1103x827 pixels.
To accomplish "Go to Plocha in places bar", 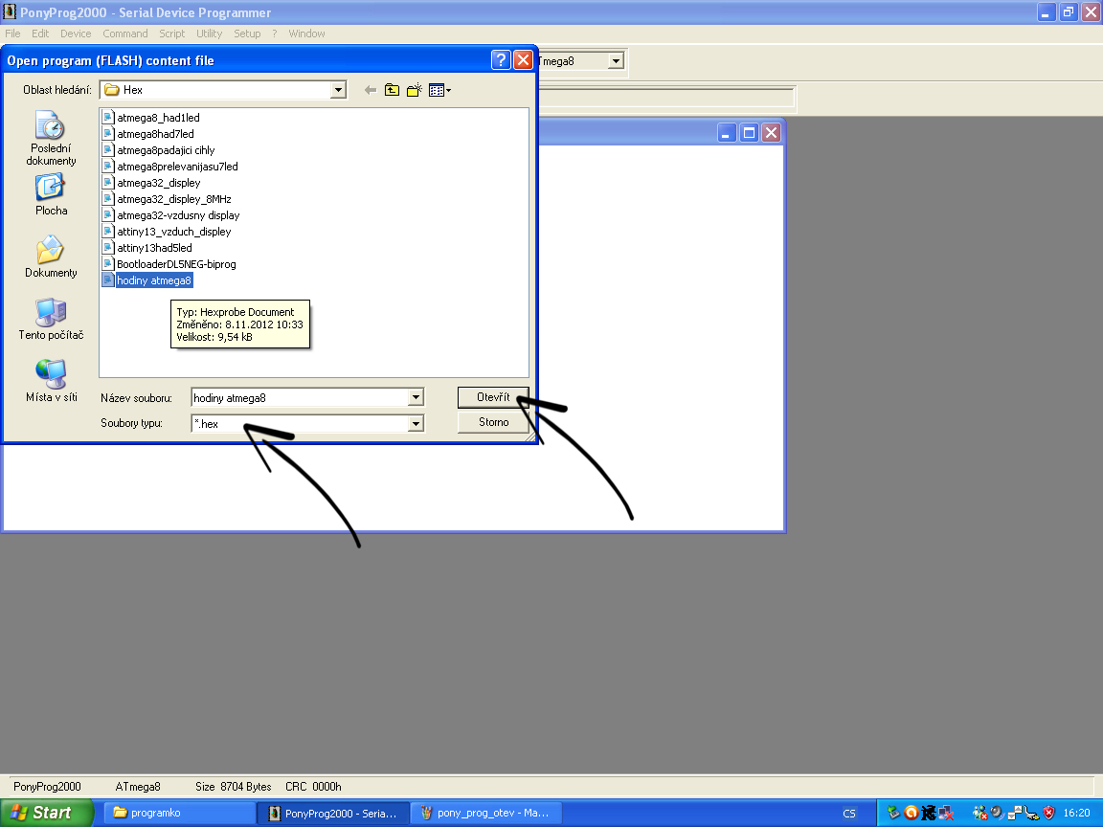I will coord(51,195).
